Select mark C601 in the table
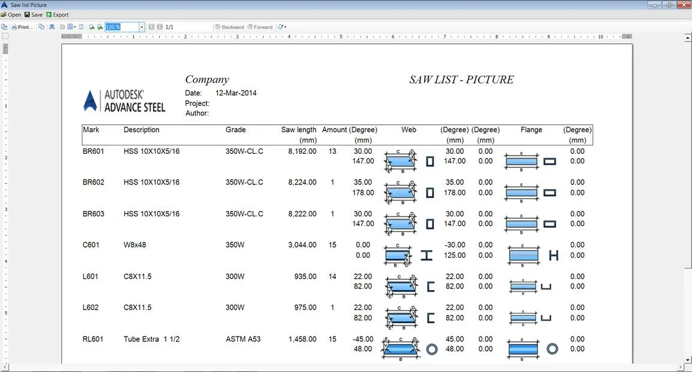The height and width of the screenshot is (372, 692). (x=91, y=245)
